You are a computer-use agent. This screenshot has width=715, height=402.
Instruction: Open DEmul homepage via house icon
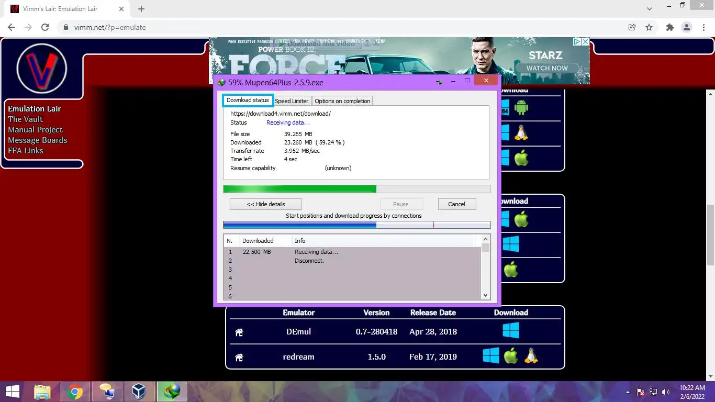[239, 332]
